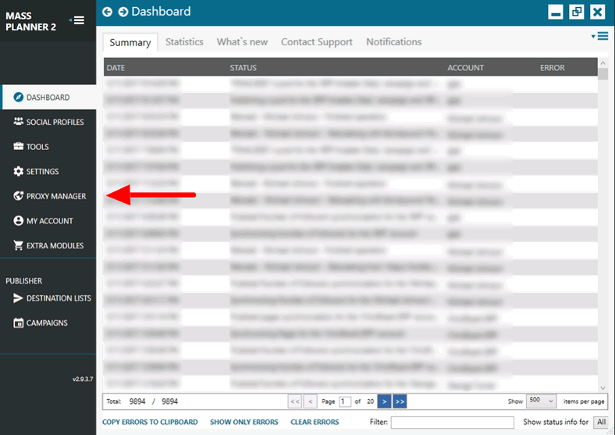
Task: Go forward with the right arrow icon
Action: click(123, 12)
